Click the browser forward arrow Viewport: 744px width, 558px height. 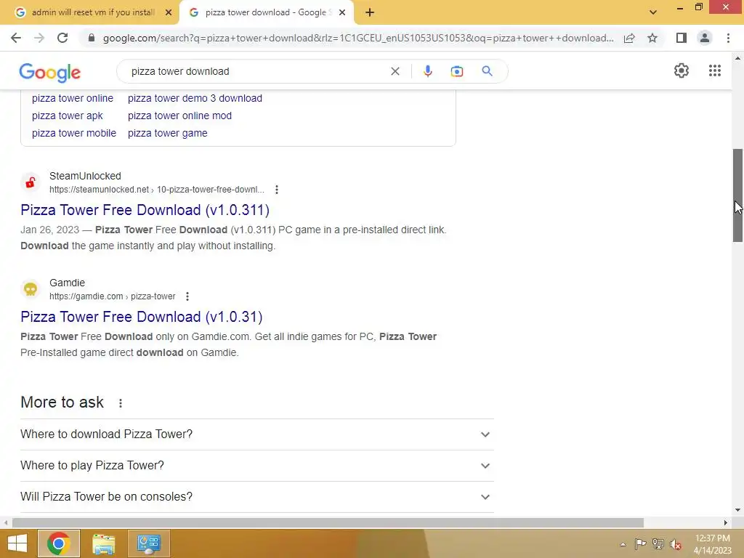click(39, 38)
